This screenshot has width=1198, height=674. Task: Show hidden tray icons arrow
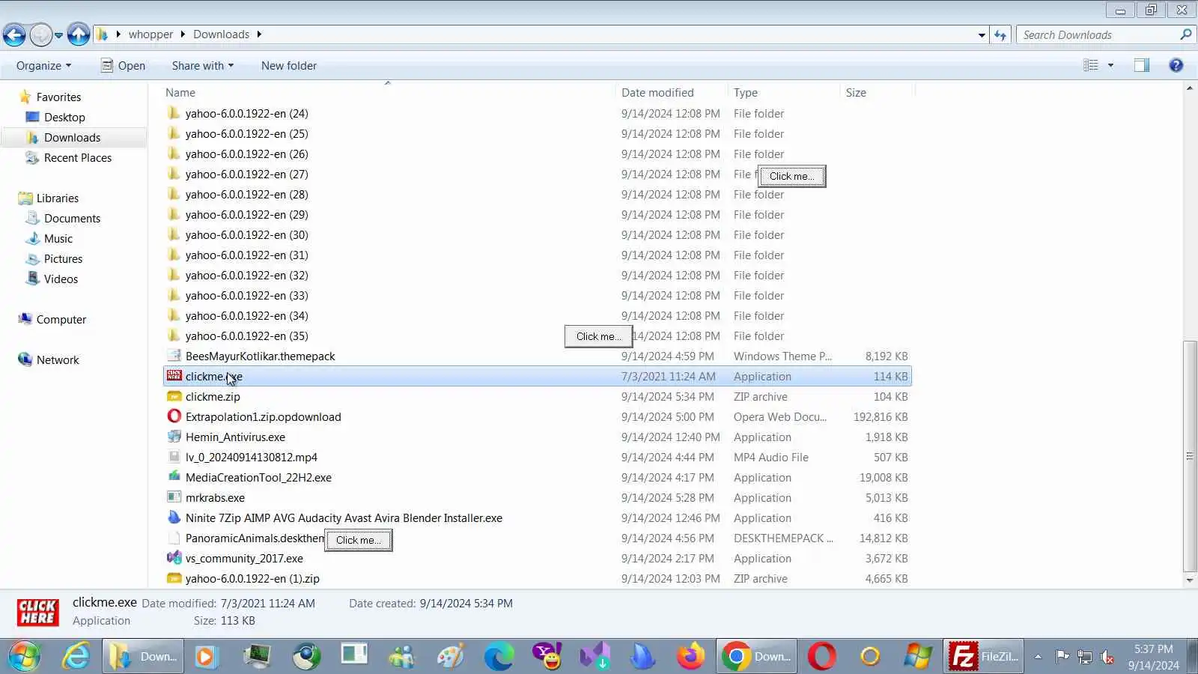point(1038,657)
